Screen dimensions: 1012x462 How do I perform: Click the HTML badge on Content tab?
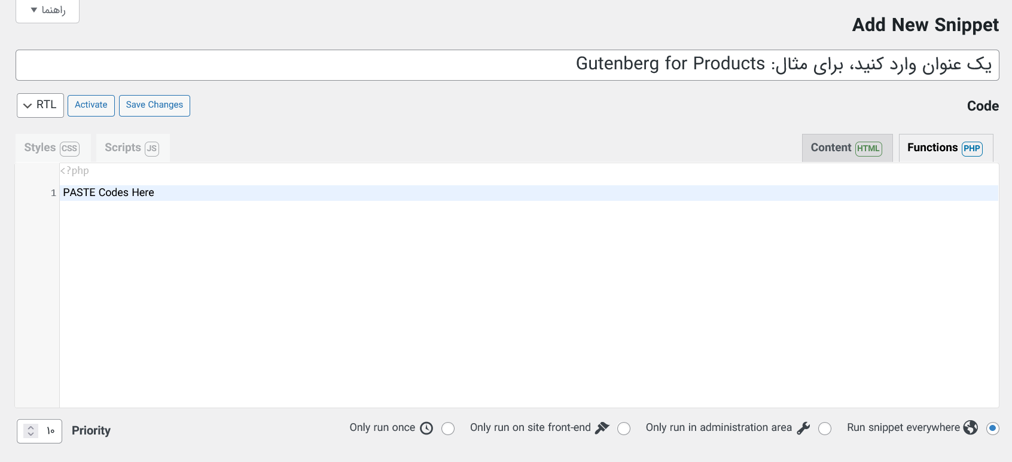[868, 148]
